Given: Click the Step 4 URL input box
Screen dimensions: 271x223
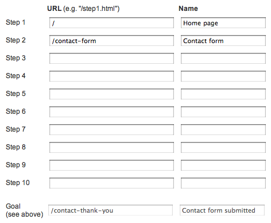Looking at the screenshot, I should pos(111,76).
